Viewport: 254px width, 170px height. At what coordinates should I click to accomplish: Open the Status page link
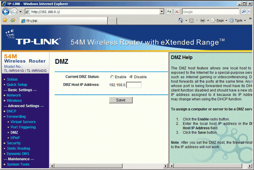[x=12, y=80]
